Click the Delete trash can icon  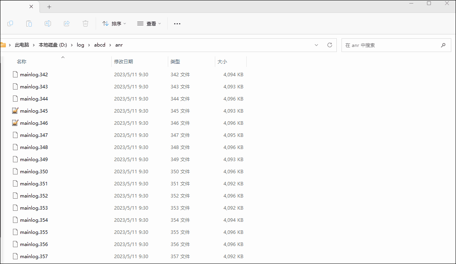point(85,23)
